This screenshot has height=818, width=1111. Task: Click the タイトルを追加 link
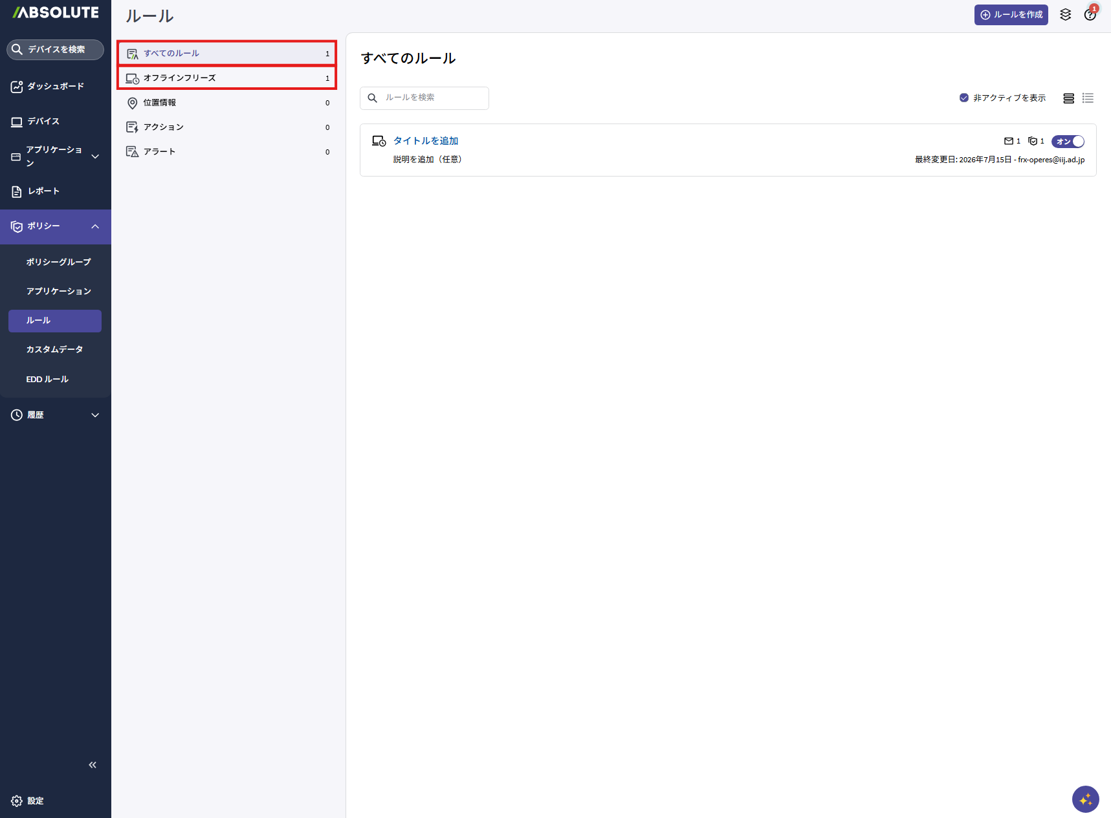[x=426, y=141]
